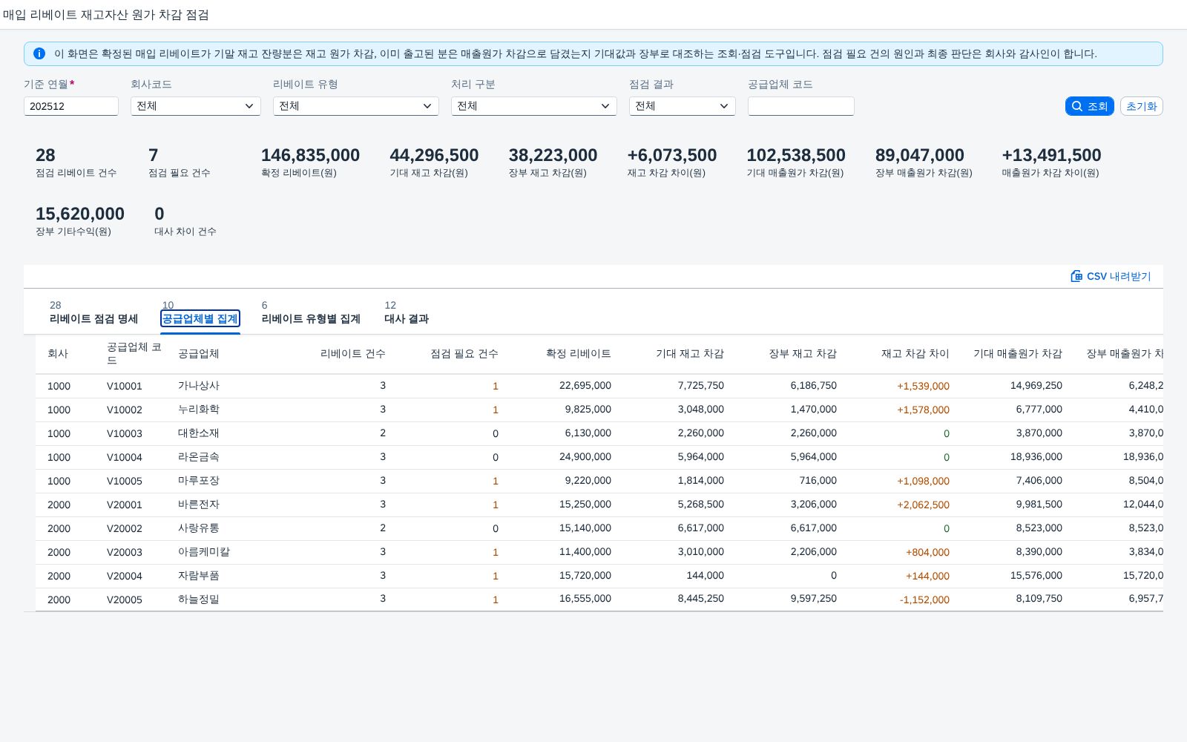The image size is (1187, 742).
Task: Click the 공급업체 코드 input field
Action: (801, 106)
